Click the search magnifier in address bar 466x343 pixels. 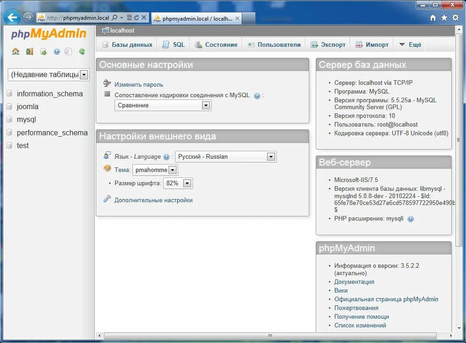[115, 17]
